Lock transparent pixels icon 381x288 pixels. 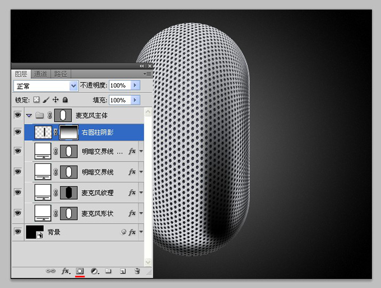[x=36, y=100]
